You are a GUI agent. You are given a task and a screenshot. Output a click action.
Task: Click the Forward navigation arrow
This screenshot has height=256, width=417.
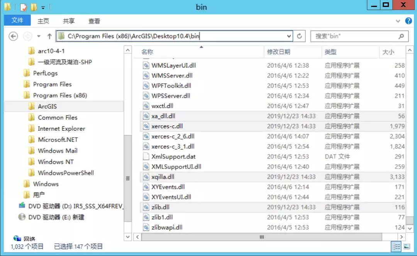(28, 36)
